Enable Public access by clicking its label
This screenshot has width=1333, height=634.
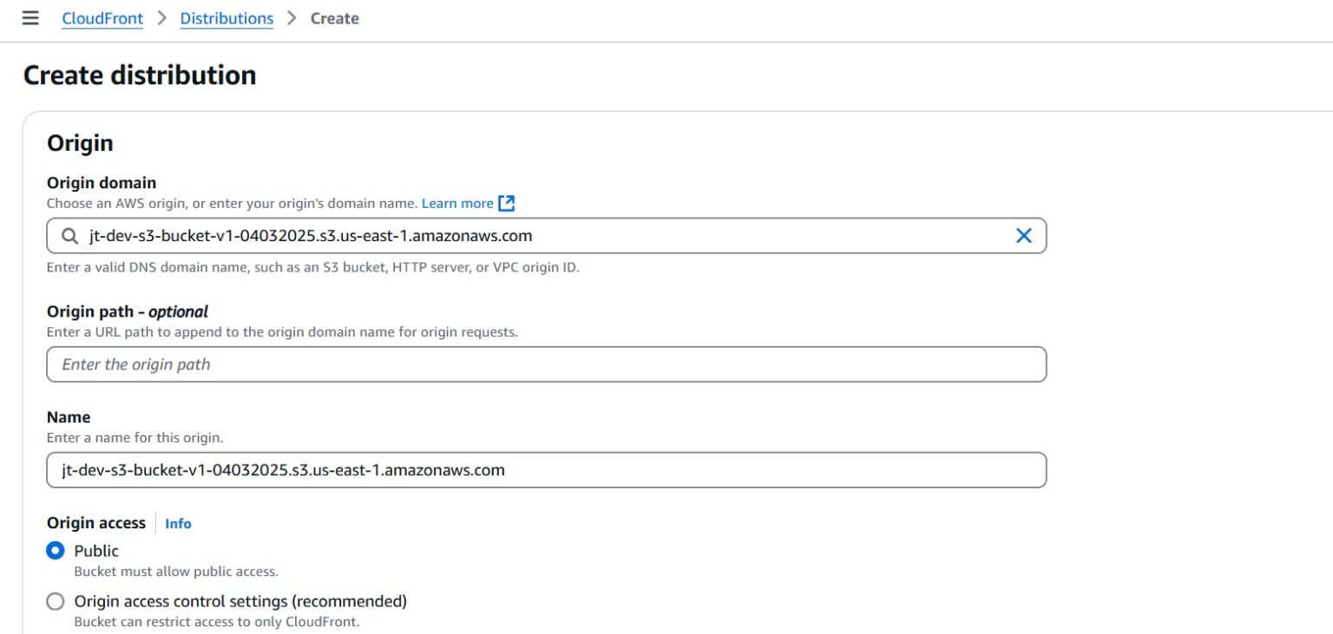pos(95,551)
